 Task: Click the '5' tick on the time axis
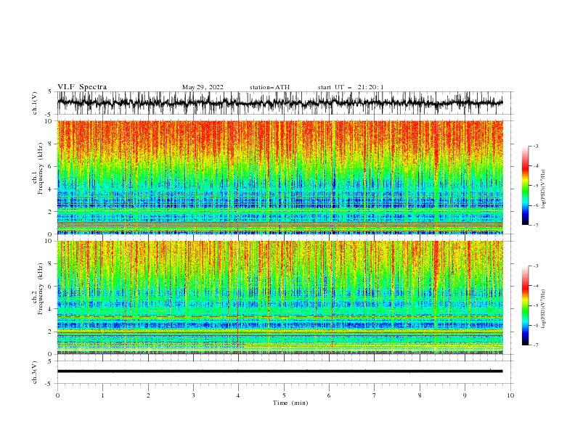point(284,395)
